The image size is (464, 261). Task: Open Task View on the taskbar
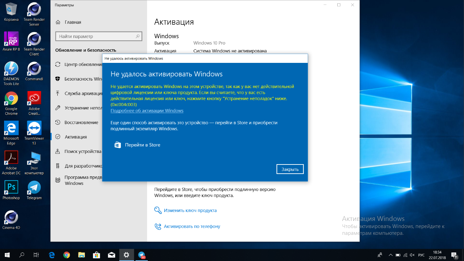click(36, 255)
